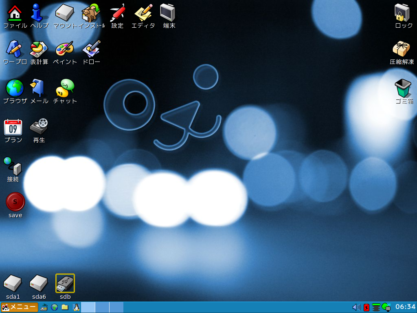417x313 pixels.
Task: Click the network status tray icon
Action: (x=386, y=307)
